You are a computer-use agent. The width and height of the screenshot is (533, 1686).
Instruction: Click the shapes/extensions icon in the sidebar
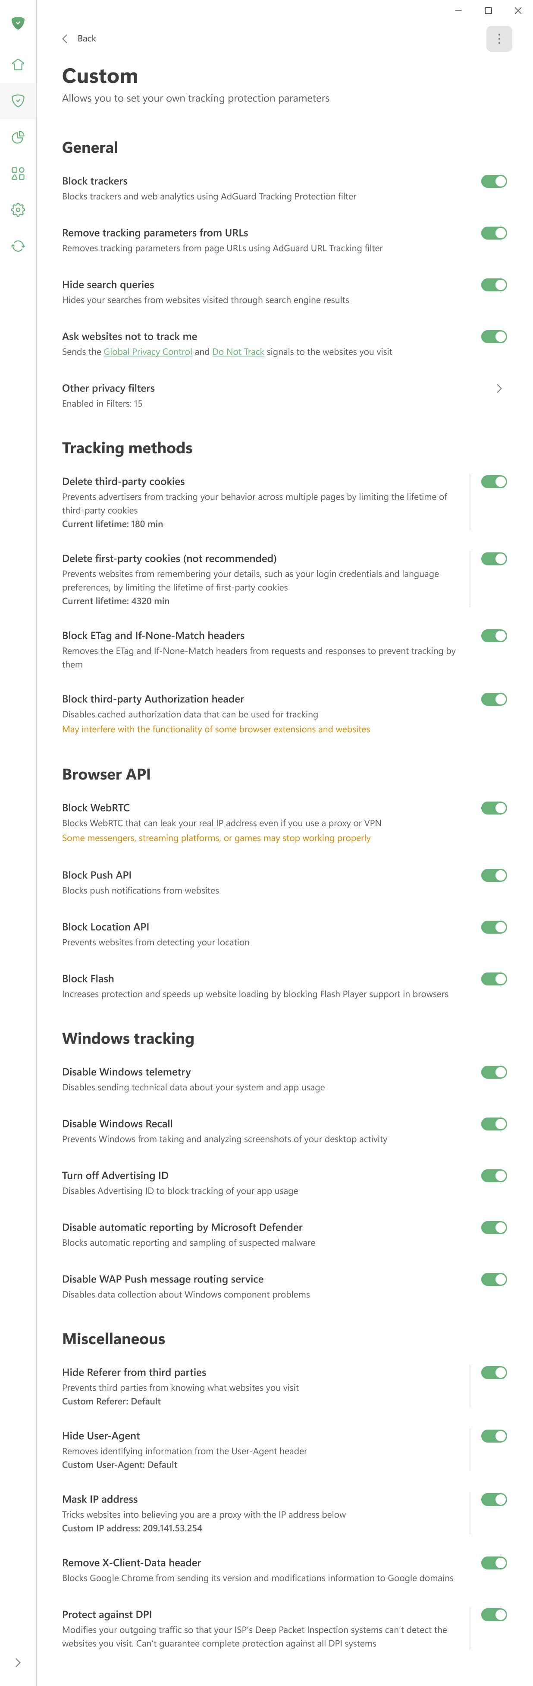[x=18, y=174]
